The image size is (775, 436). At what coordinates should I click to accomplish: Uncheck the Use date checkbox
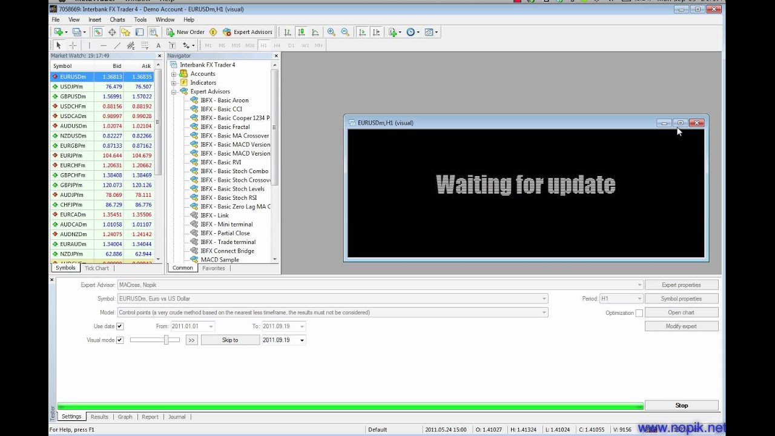coord(120,326)
